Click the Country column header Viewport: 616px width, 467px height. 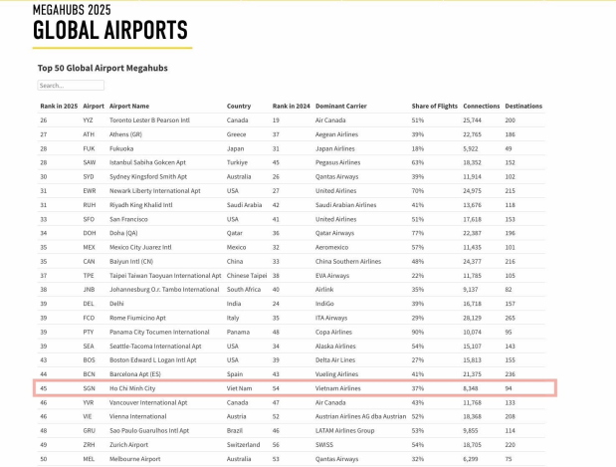point(239,106)
